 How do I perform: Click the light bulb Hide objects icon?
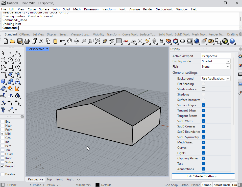(x=154, y=41)
